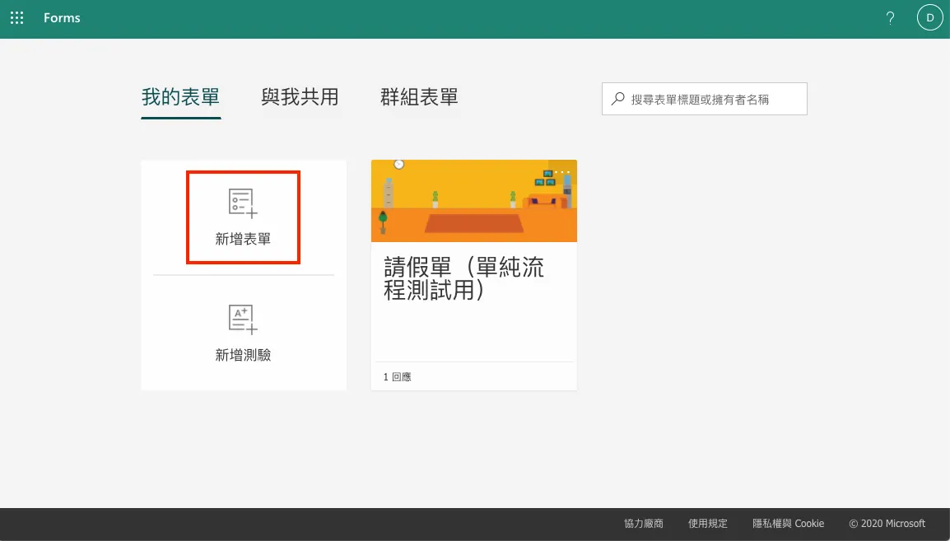
Task: Open the 隱私權與 Cookie footer link
Action: click(x=788, y=524)
